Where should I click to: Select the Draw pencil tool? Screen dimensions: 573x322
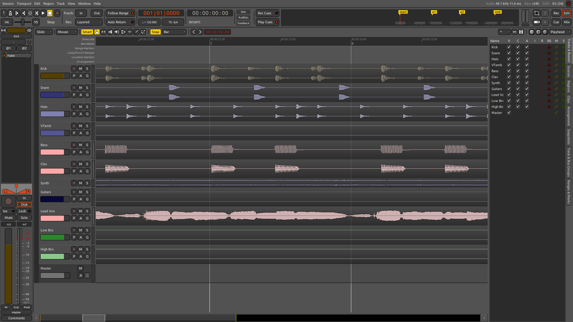coord(136,32)
